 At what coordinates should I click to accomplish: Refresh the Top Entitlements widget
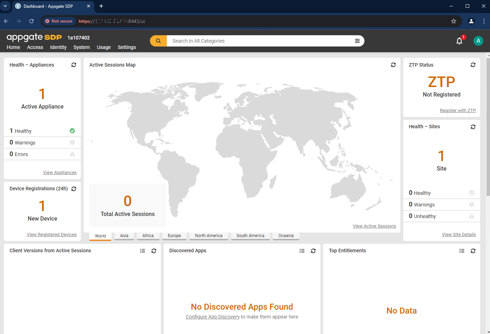tap(473, 251)
